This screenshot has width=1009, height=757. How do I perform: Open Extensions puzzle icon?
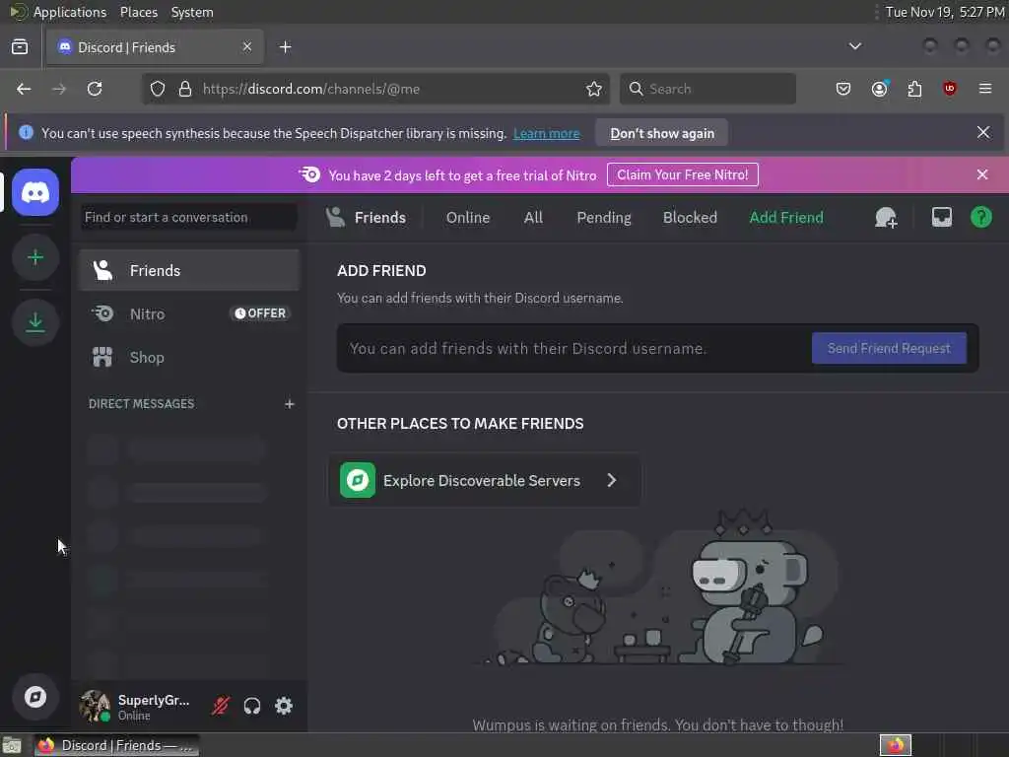[x=914, y=89]
